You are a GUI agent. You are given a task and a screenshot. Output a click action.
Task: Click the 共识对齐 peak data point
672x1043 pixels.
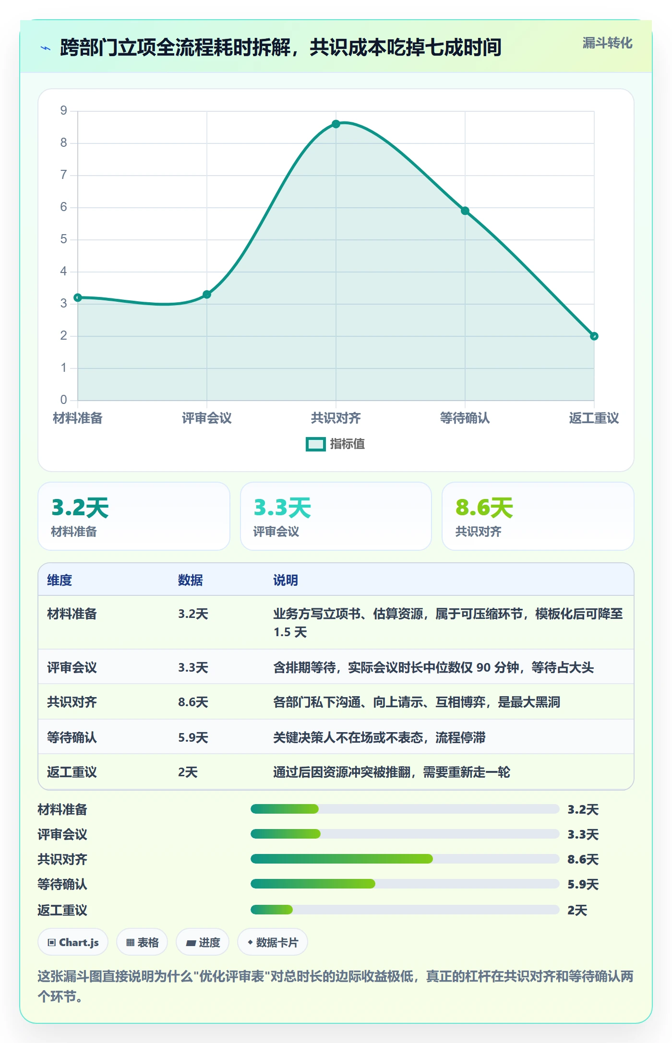click(336, 124)
